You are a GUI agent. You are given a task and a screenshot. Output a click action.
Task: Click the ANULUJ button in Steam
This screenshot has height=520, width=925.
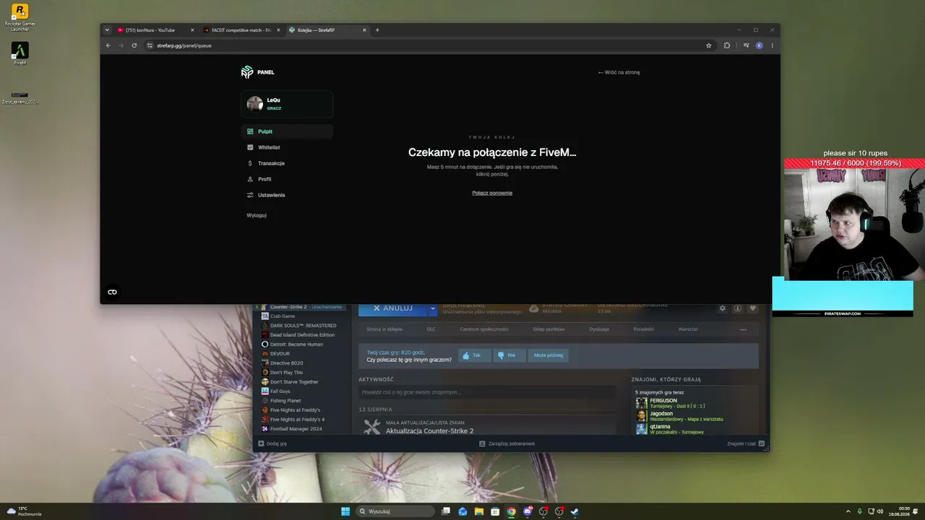pos(393,308)
